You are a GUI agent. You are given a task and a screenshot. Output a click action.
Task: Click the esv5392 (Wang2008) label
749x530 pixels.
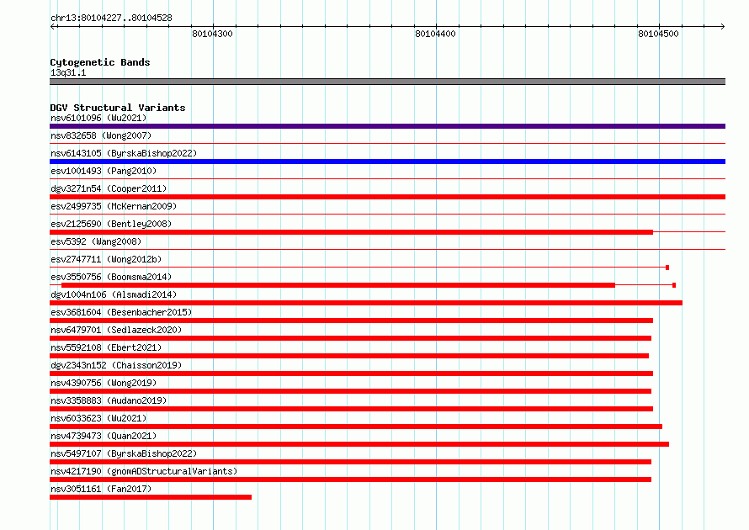coord(96,241)
